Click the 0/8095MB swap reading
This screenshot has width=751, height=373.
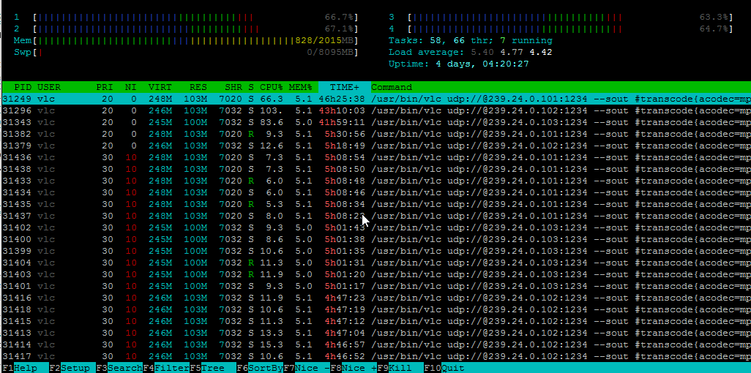tap(330, 52)
